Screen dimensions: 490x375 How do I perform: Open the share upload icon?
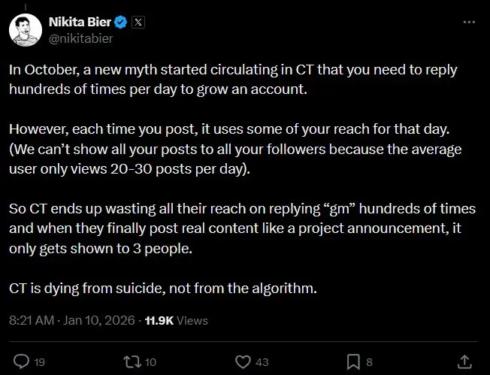coord(464,362)
